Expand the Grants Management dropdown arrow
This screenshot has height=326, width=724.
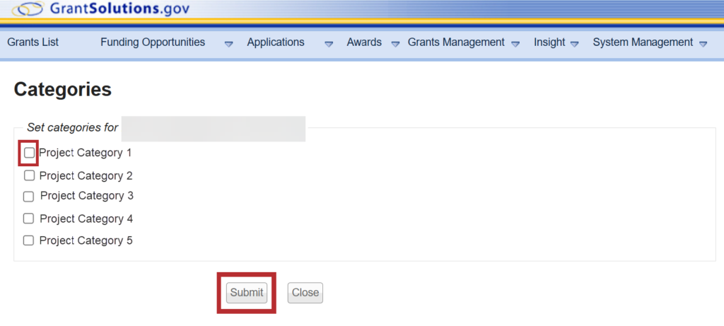tap(516, 44)
